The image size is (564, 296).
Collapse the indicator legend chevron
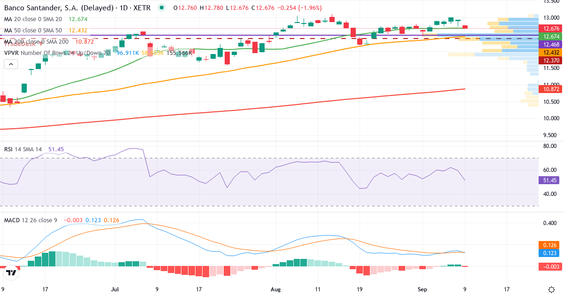[x=10, y=63]
